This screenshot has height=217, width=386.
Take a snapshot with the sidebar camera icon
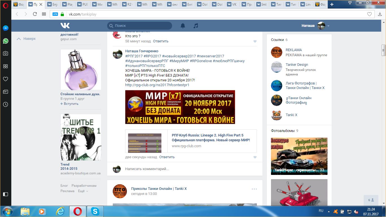5,53
